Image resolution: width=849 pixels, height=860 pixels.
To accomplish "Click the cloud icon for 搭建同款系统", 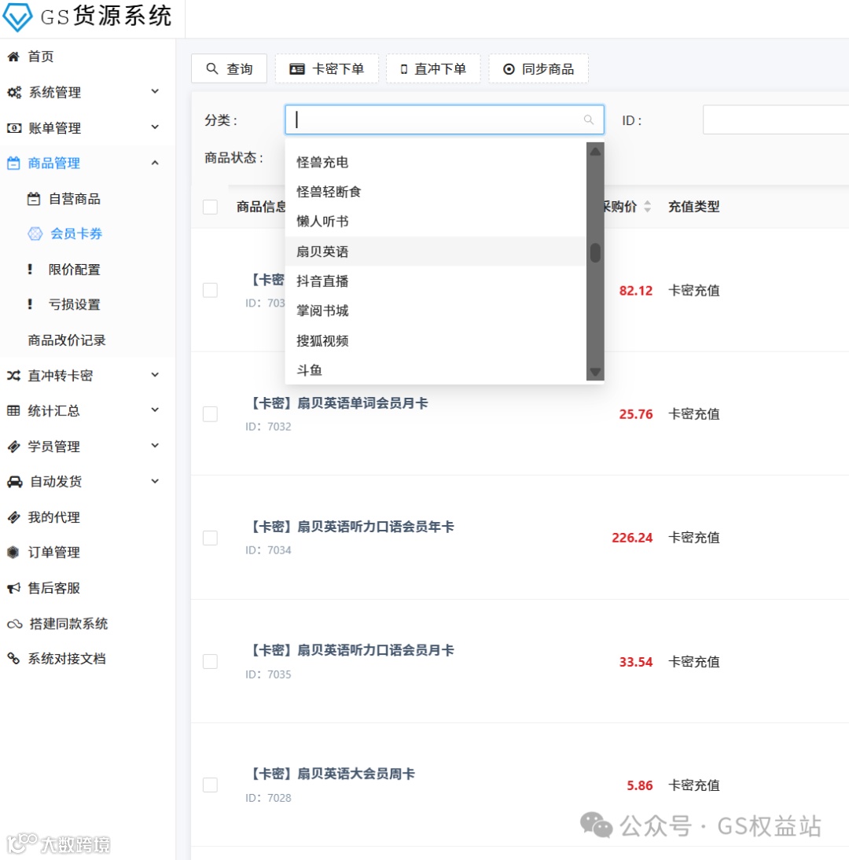I will 15,623.
